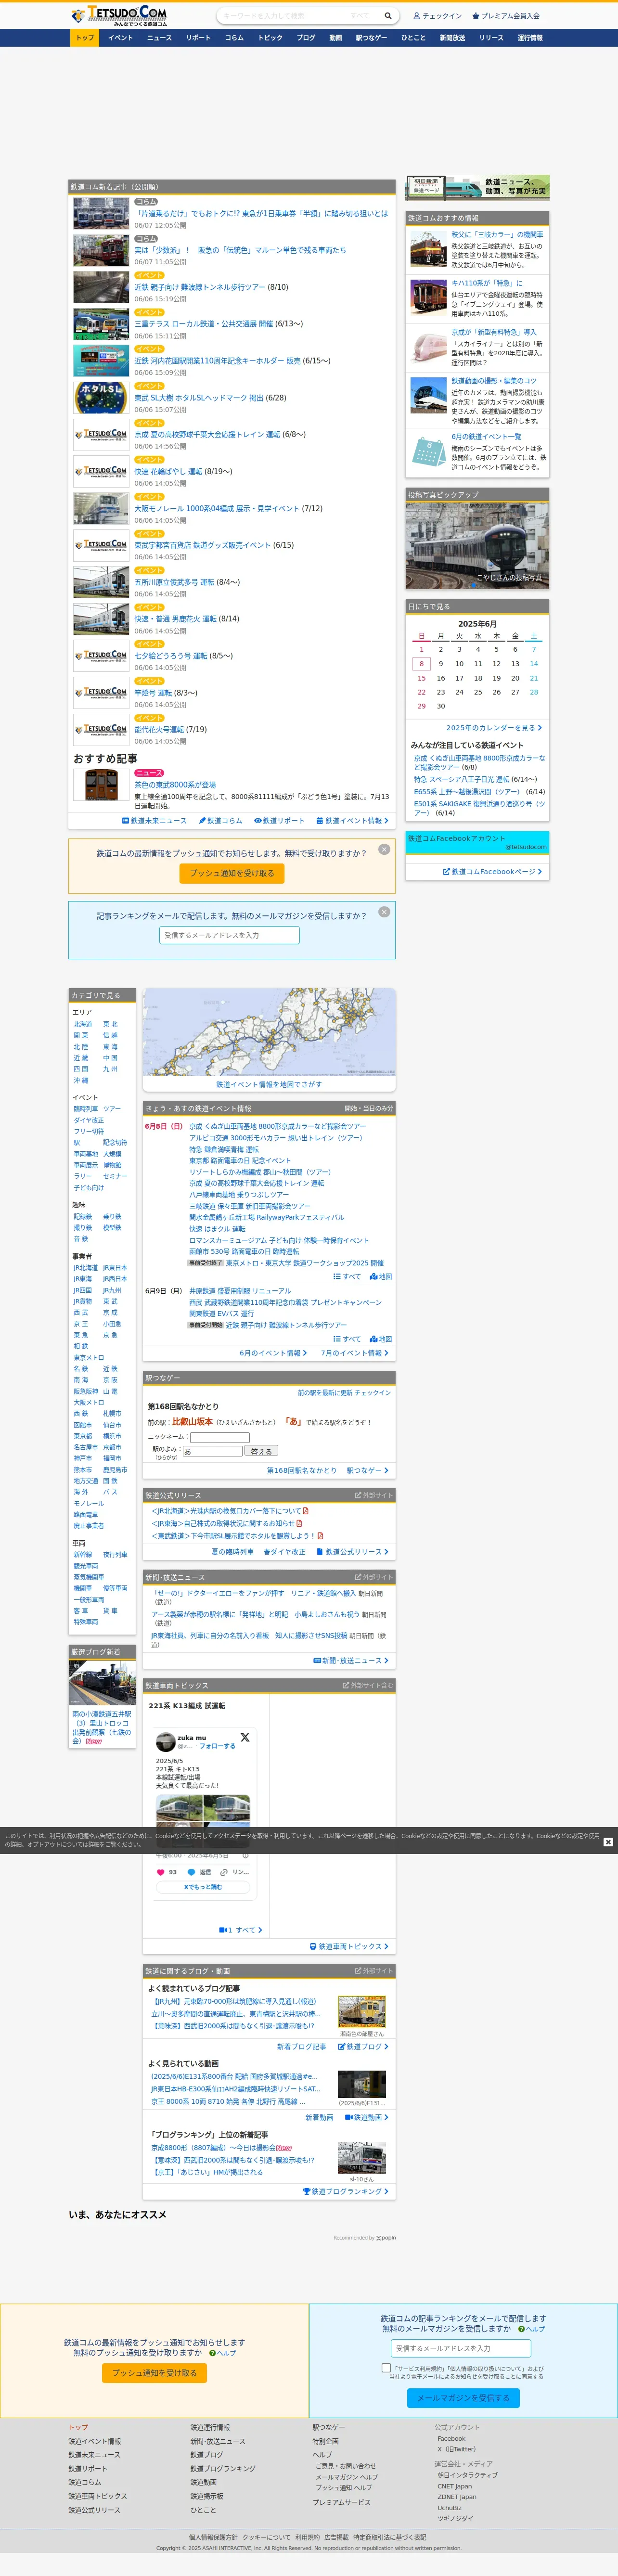Image resolution: width=618 pixels, height=2576 pixels.
Task: Tick the サービス利用規約 agreement checkbox
Action: pyautogui.click(x=386, y=2368)
